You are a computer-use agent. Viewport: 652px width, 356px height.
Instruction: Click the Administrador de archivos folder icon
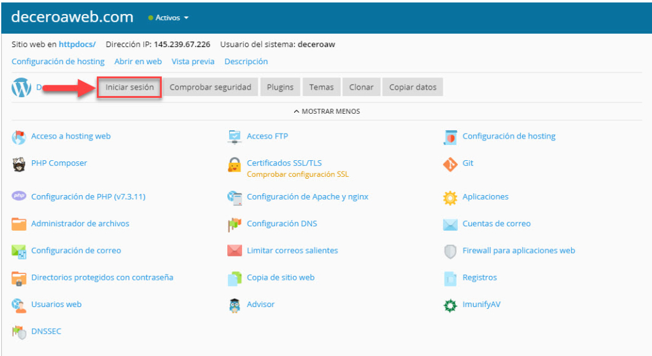(18, 224)
